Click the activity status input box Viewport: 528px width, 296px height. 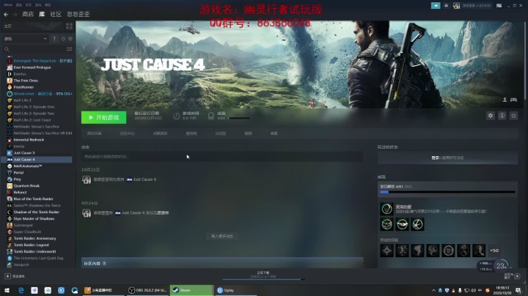(x=222, y=156)
